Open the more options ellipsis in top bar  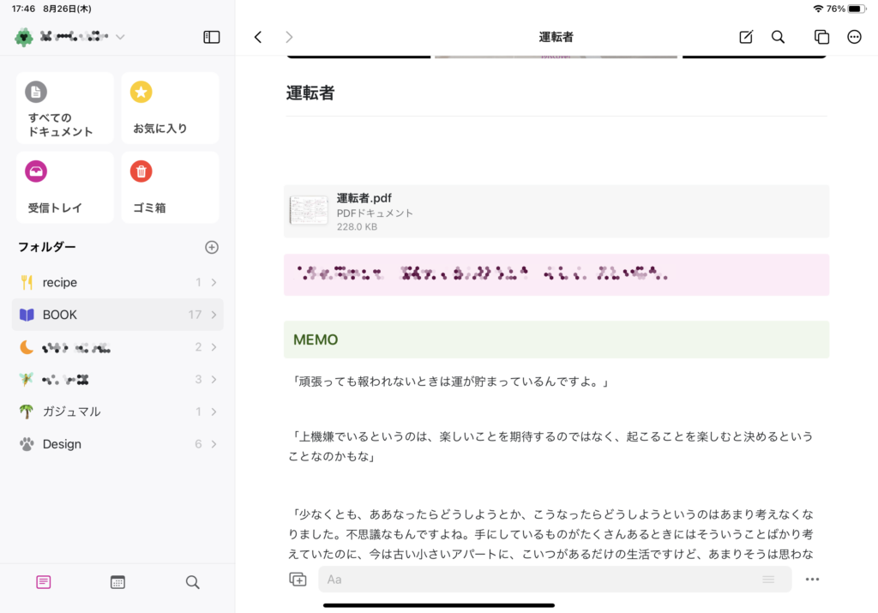tap(854, 37)
